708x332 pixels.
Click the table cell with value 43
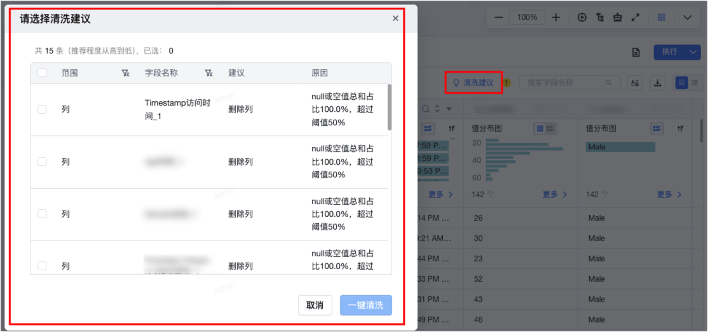tap(521, 300)
